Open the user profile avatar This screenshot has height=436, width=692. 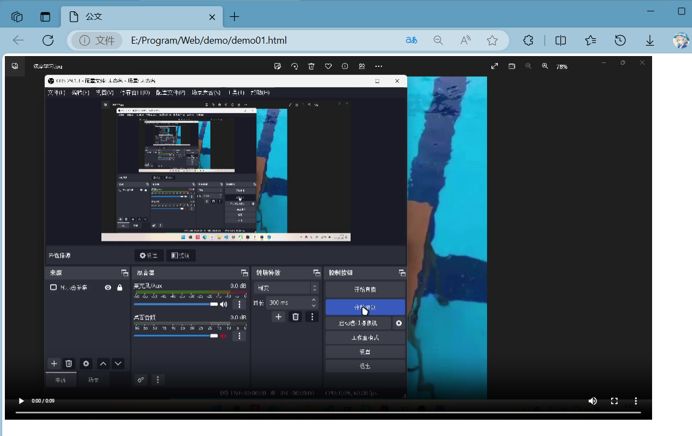[x=681, y=40]
